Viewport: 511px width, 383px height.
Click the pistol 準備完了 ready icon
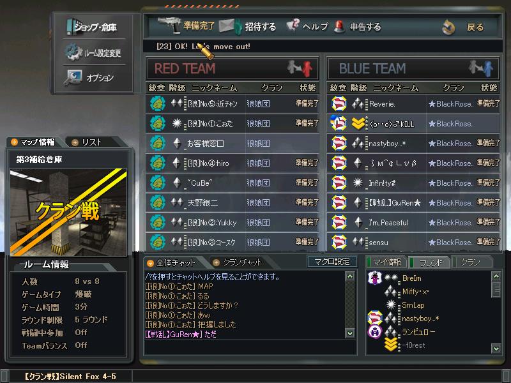click(169, 25)
